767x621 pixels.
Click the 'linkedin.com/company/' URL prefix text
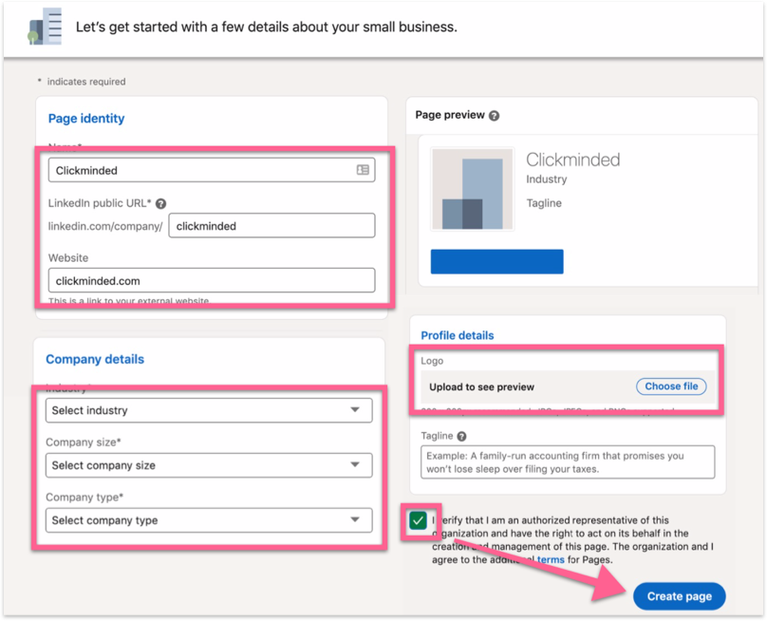(105, 226)
